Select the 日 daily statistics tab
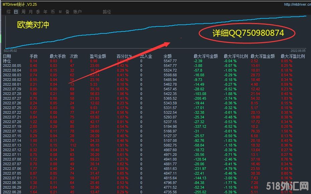The image size is (311, 194). tap(16, 12)
